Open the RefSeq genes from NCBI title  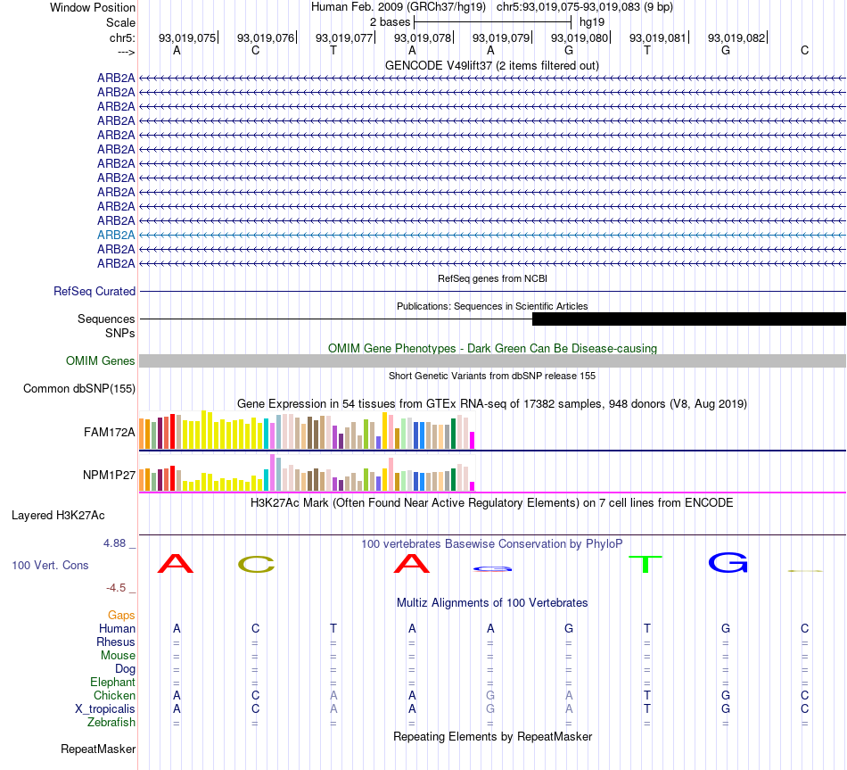pos(492,278)
